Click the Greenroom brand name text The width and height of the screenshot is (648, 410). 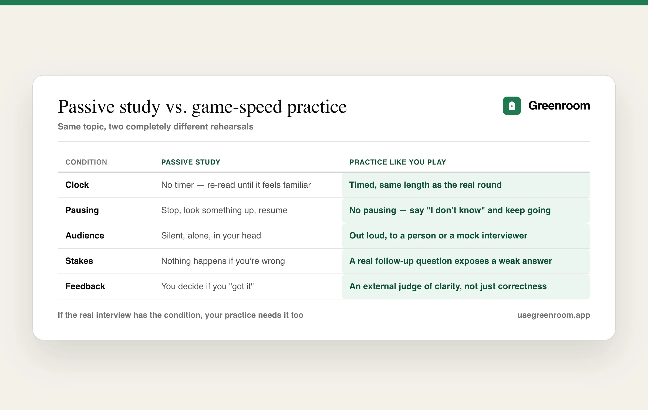559,105
